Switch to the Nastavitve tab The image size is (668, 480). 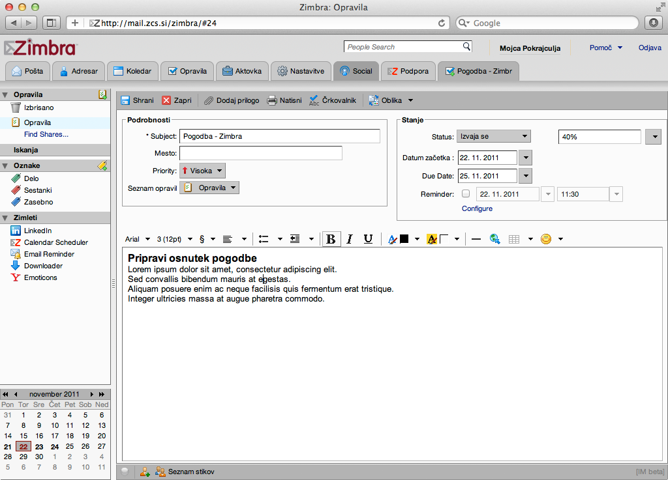click(301, 71)
